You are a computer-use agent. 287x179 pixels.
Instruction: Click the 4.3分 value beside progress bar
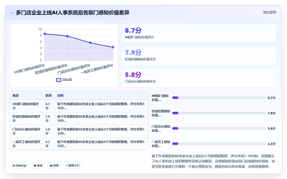coord(271,144)
